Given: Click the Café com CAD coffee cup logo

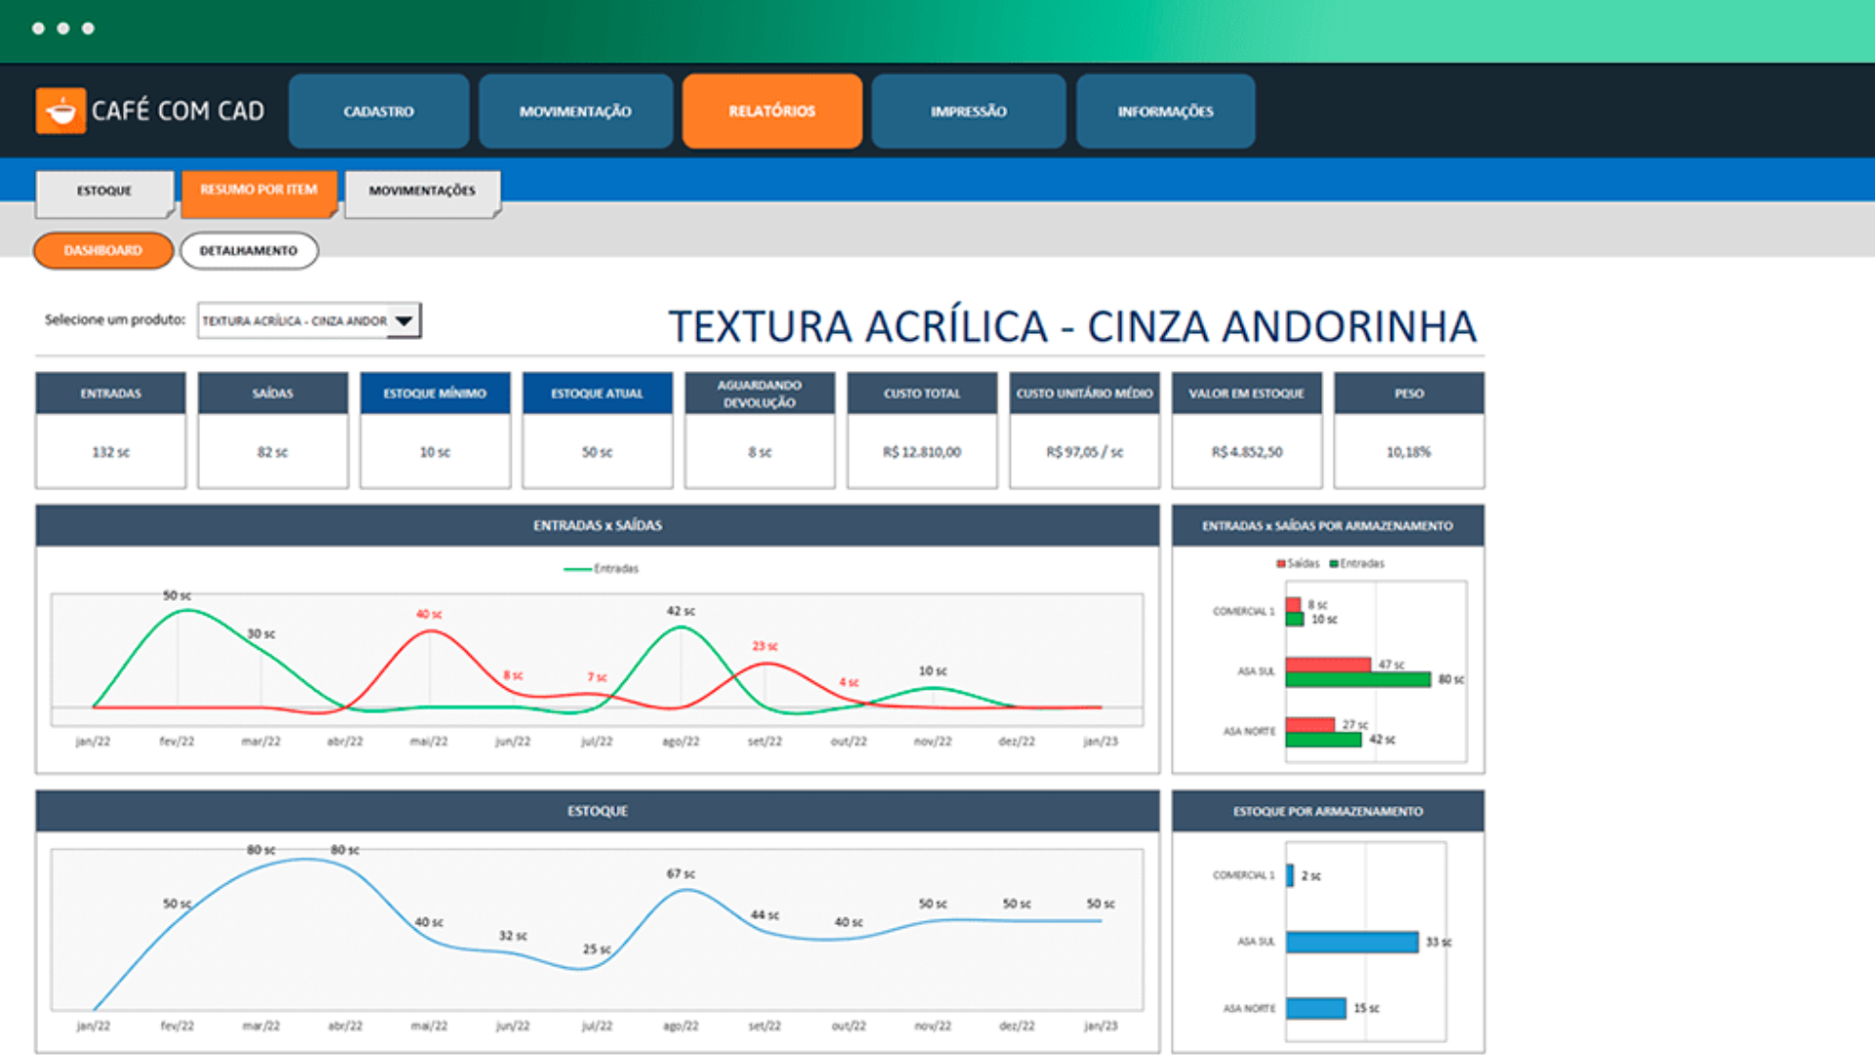Looking at the screenshot, I should [61, 110].
